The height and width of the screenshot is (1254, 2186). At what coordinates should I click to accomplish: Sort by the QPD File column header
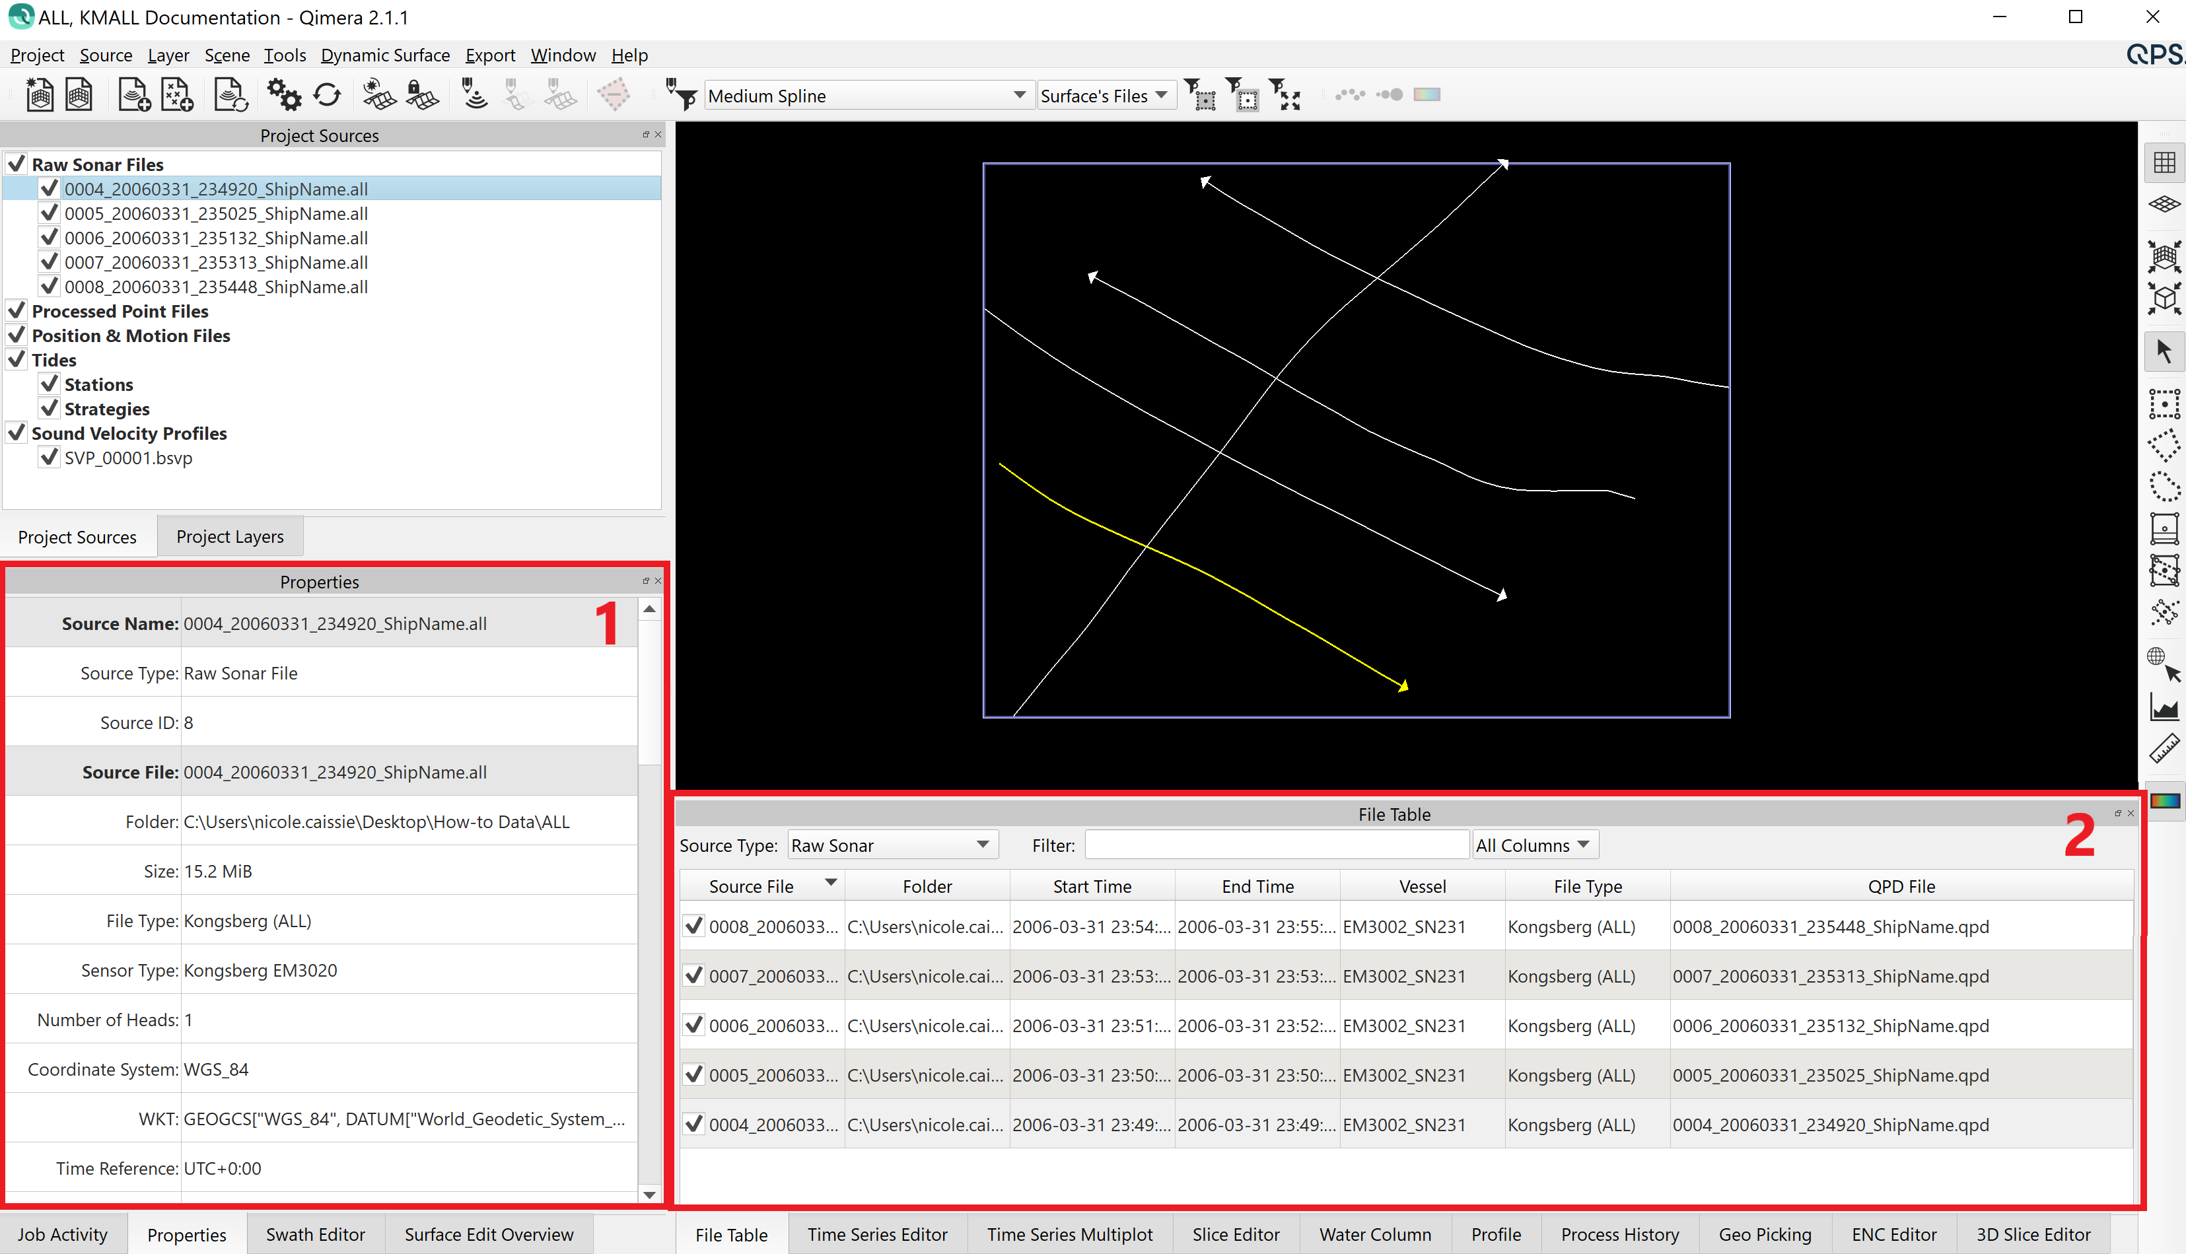pyautogui.click(x=1901, y=886)
